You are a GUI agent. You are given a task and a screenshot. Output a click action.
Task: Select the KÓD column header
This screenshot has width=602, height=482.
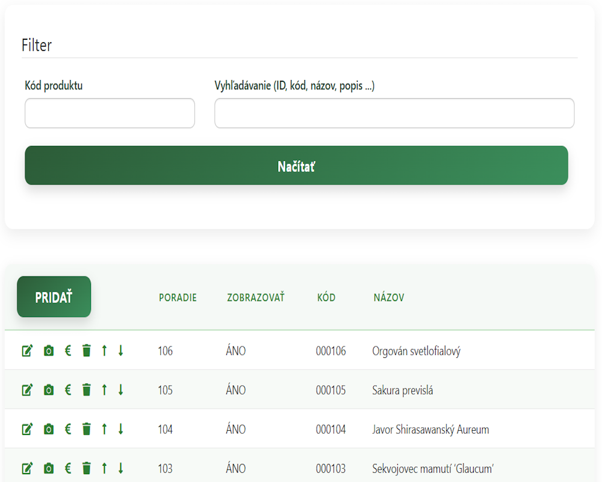(326, 298)
